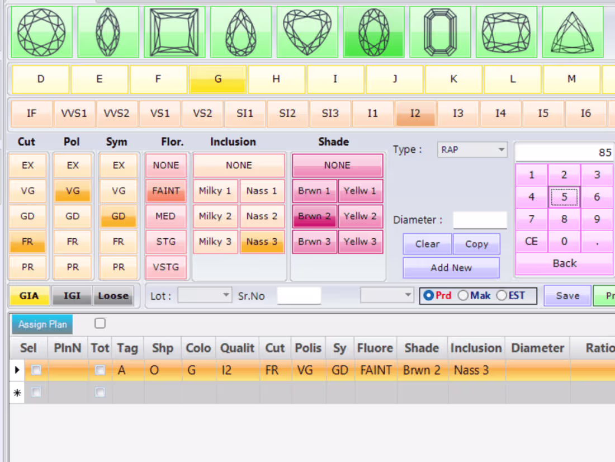Pick Yellw 1 shade
This screenshot has height=462, width=615.
pos(360,191)
